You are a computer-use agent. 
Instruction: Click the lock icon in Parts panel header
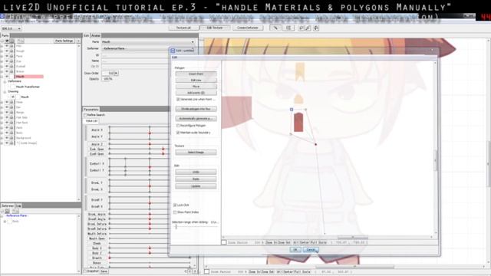(12, 41)
